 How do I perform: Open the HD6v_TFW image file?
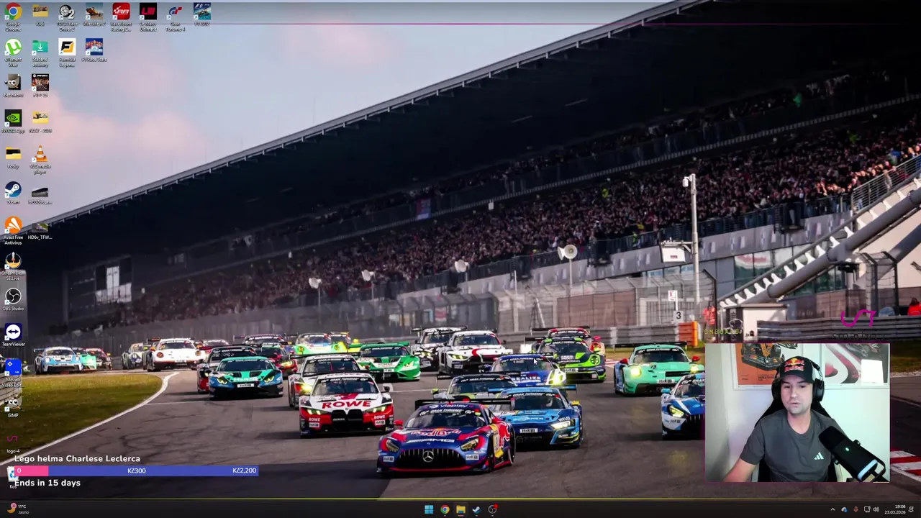click(x=40, y=232)
